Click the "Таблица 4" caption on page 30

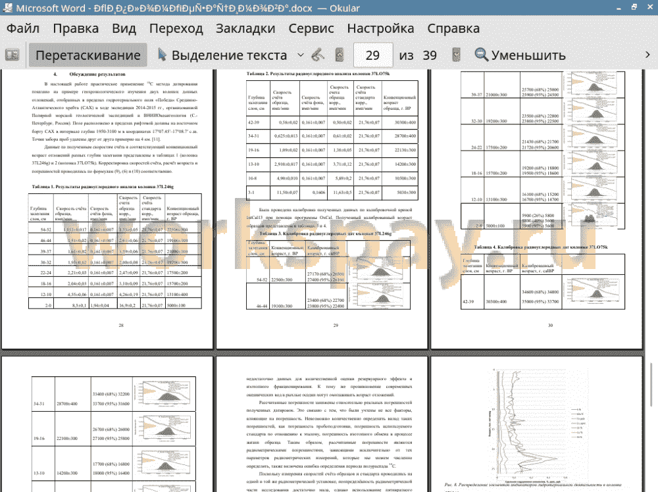(541, 247)
